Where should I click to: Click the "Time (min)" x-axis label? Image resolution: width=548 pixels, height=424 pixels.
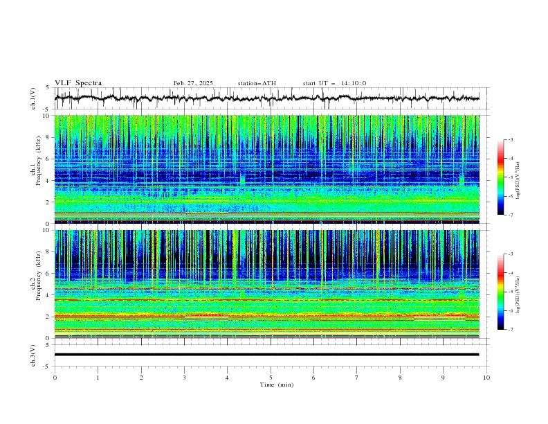click(277, 385)
